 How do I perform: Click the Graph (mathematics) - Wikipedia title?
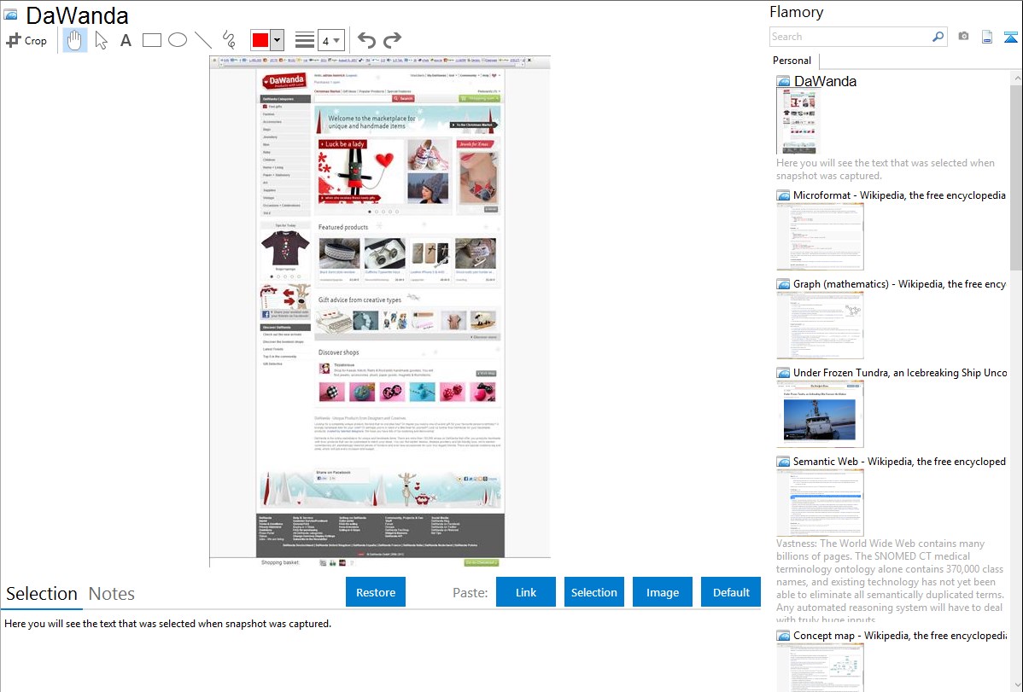[899, 284]
